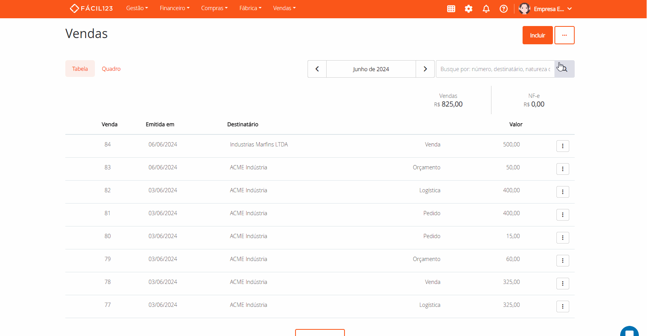Open the apps grid icon
The image size is (647, 336).
[x=451, y=9]
